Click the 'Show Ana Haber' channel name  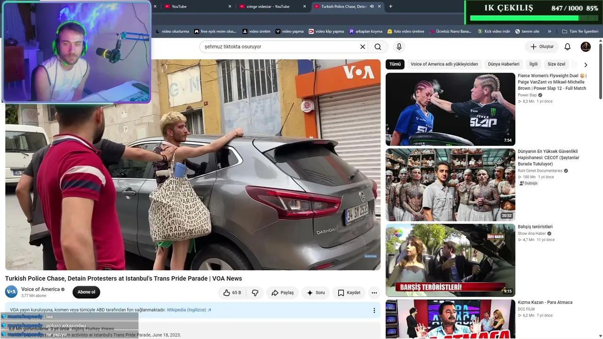tap(531, 234)
